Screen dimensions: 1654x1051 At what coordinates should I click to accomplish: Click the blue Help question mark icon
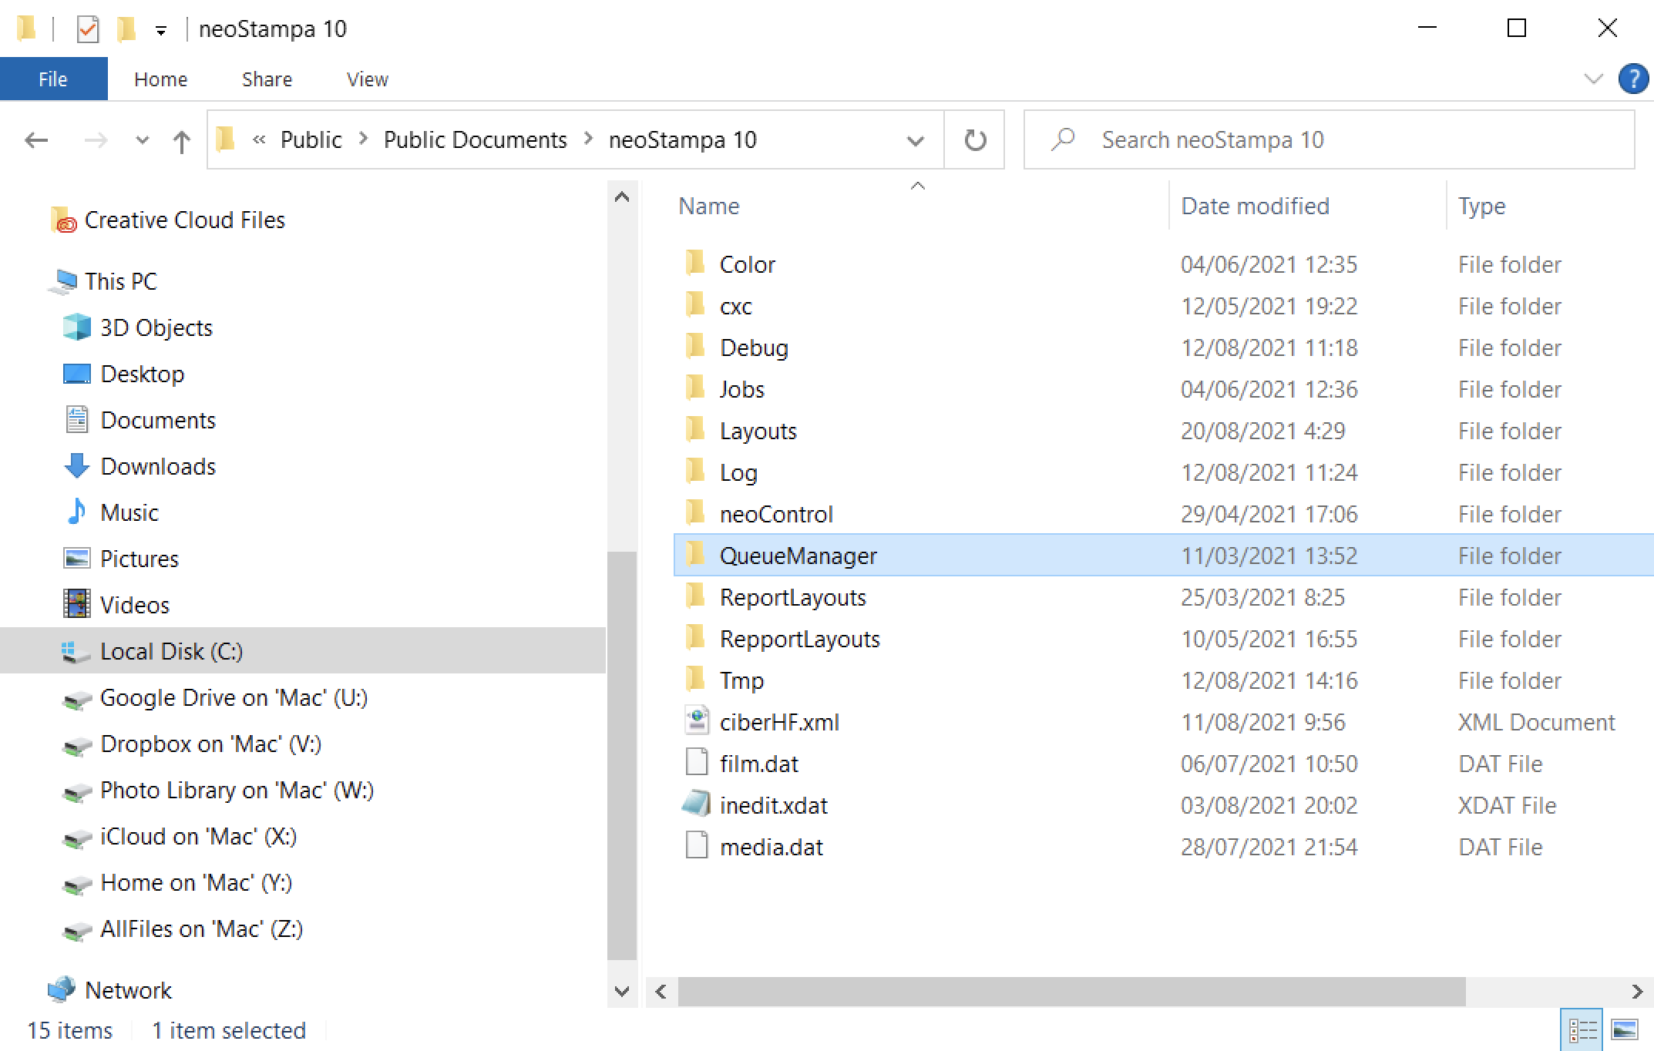[x=1632, y=79]
